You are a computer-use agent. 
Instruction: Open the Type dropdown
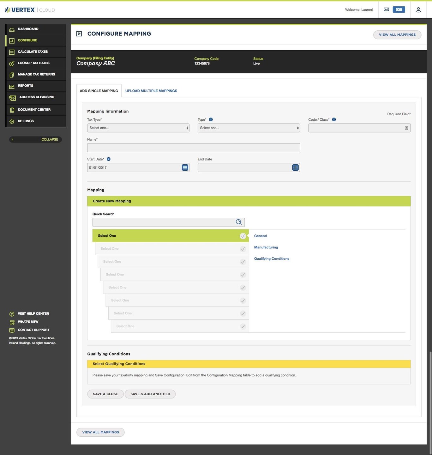pos(249,128)
